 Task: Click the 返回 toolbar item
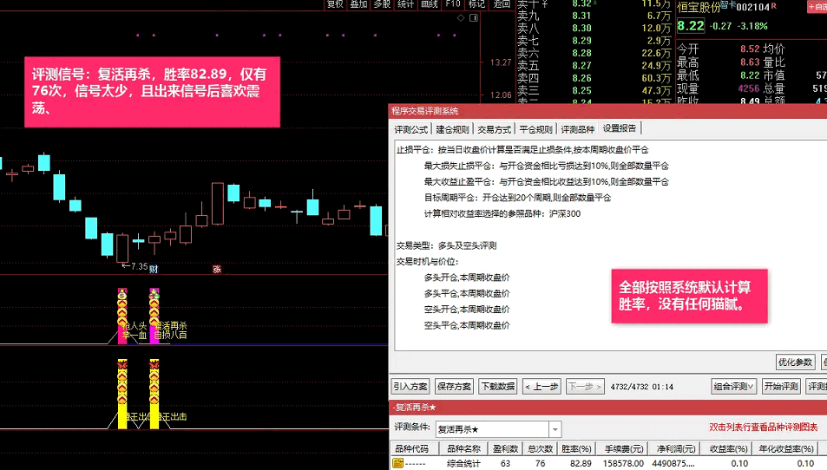[502, 4]
